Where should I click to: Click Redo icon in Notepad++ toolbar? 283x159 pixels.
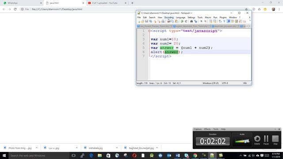[x=186, y=22]
